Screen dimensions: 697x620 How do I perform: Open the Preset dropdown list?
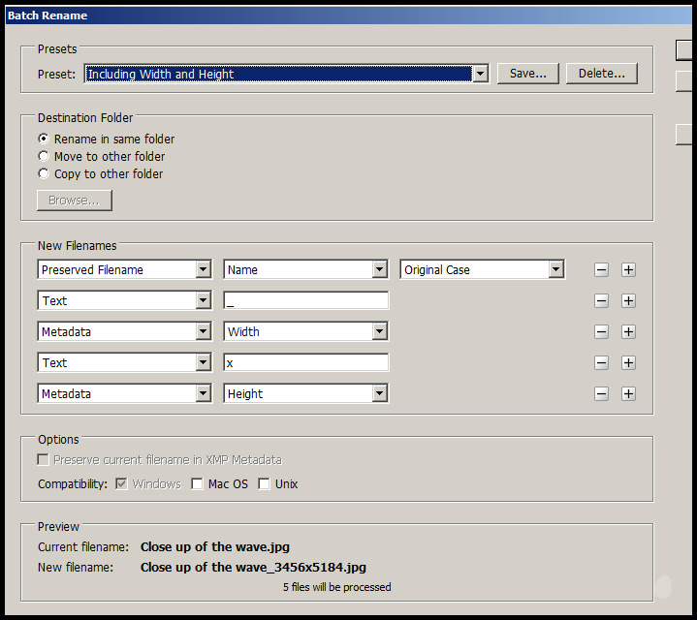click(x=479, y=74)
